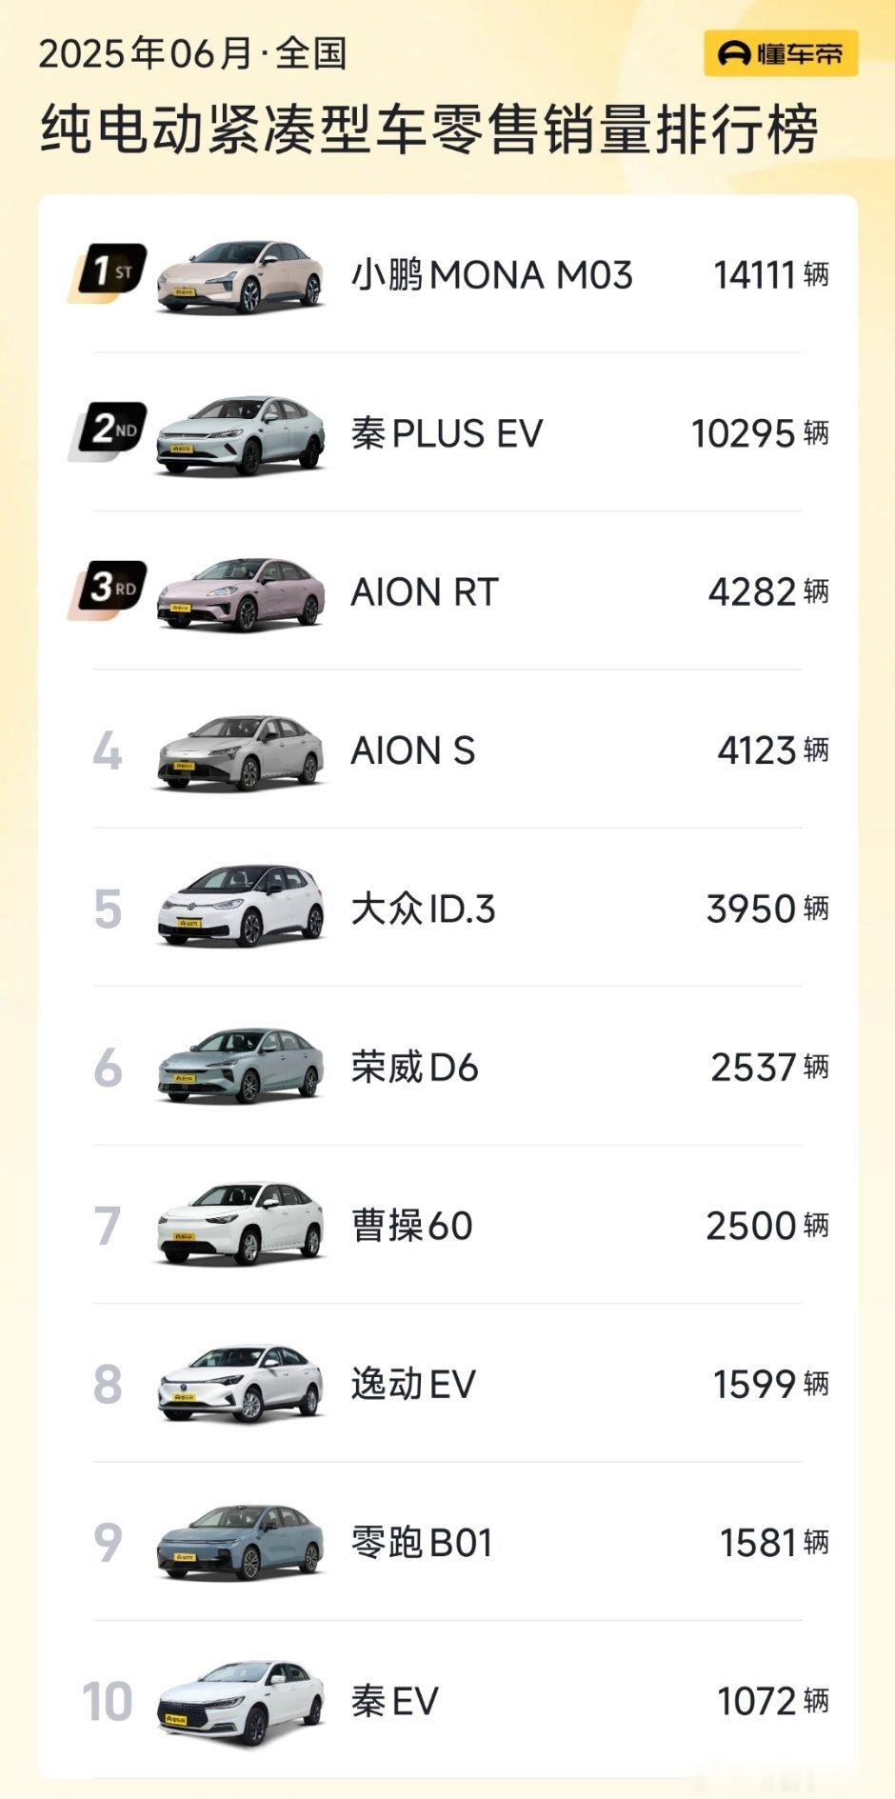Tap the 懂车帝 logo badge
The image size is (895, 1799).
point(781,53)
